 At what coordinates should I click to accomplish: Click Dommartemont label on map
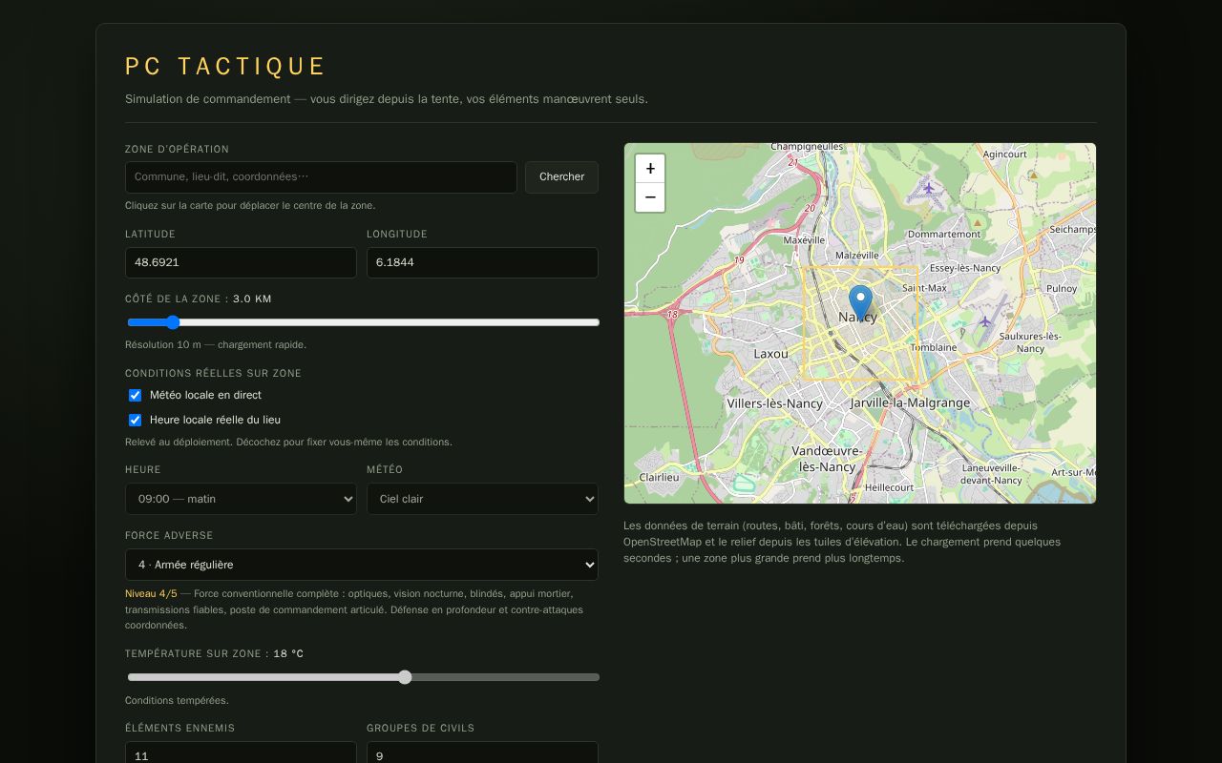coord(944,234)
